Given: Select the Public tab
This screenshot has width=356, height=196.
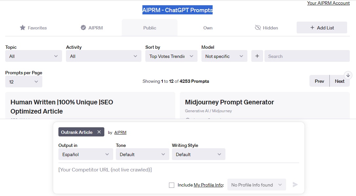Looking at the screenshot, I should click(149, 27).
